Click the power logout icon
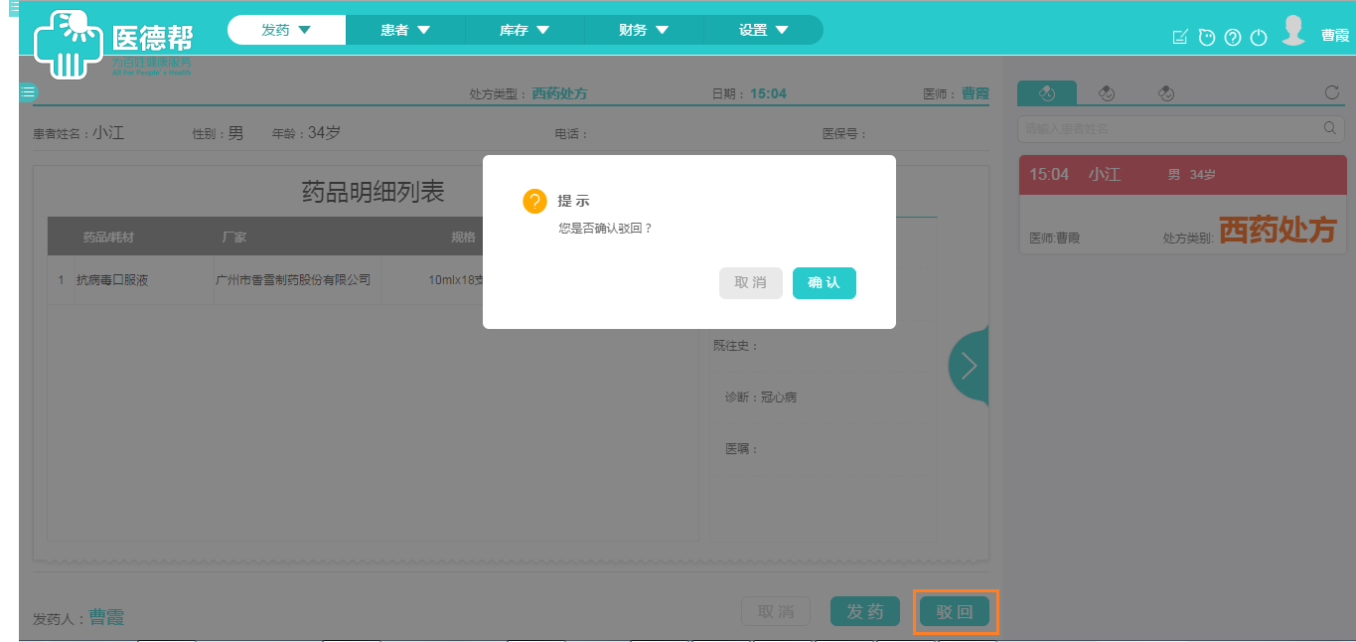Screen dimensions: 1356x642 coord(1259,38)
